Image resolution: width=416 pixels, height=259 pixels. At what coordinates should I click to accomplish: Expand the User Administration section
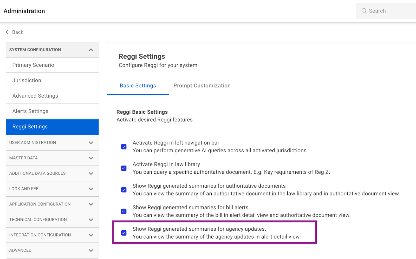coord(91,143)
